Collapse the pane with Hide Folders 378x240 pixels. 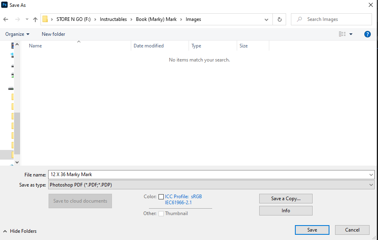coord(20,231)
